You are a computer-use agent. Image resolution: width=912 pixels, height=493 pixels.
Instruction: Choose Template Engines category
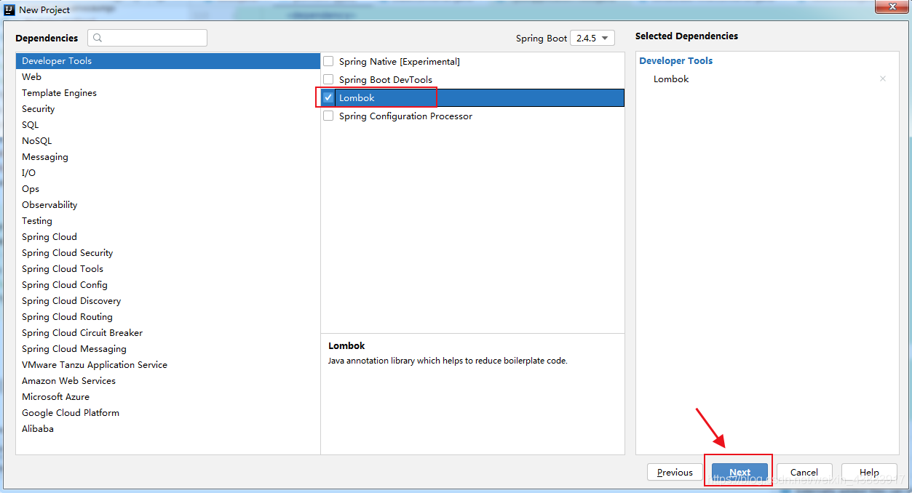pyautogui.click(x=167, y=93)
